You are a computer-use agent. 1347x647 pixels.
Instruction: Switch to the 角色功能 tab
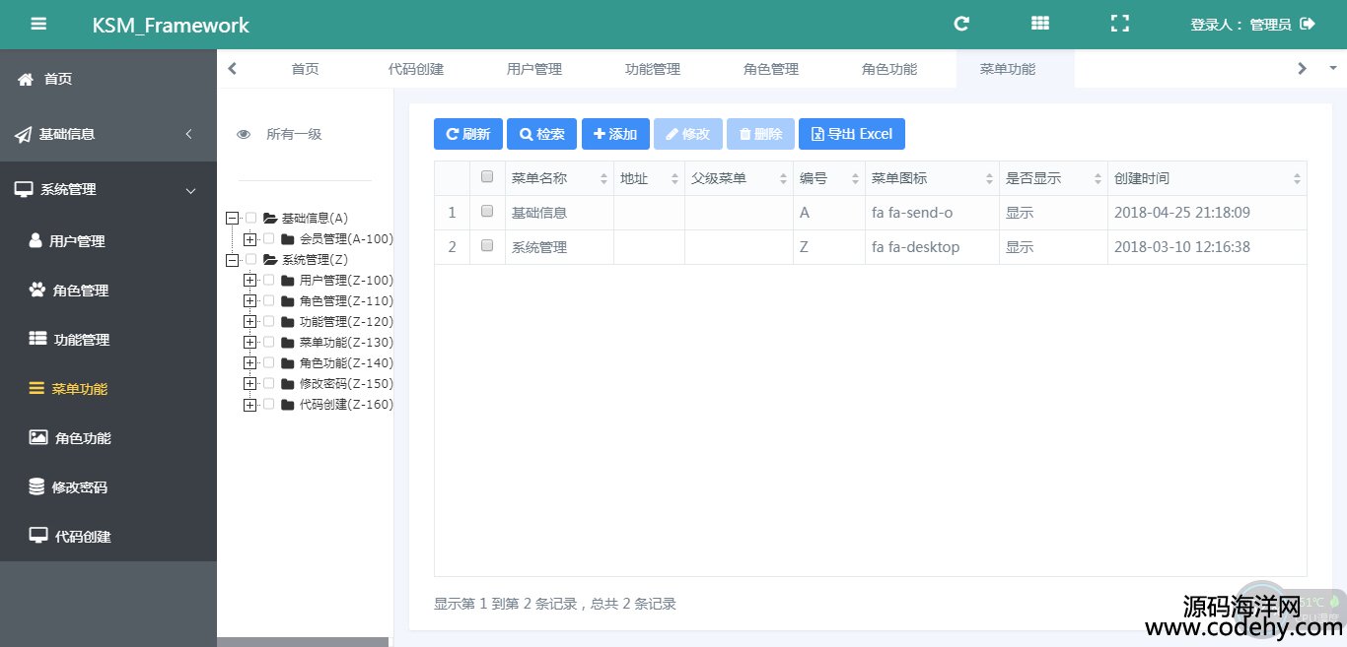click(889, 69)
